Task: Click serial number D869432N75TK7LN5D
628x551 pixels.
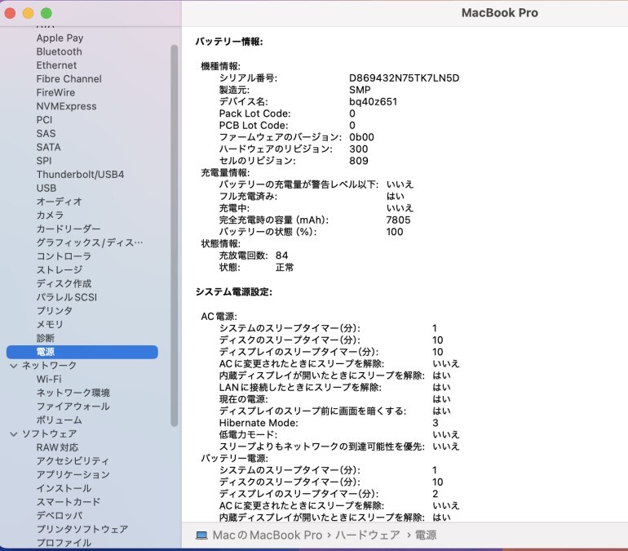Action: click(x=404, y=78)
